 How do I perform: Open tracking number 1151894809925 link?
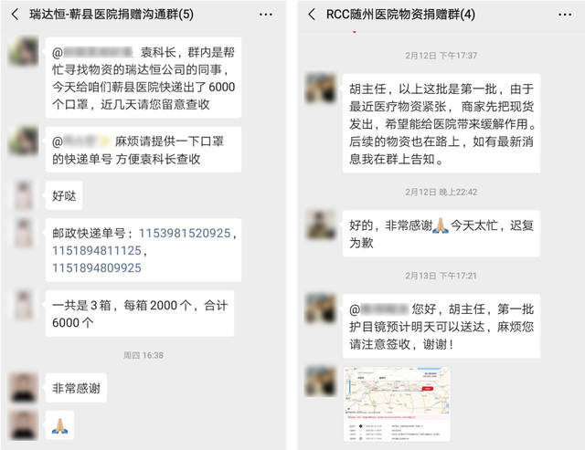97,267
